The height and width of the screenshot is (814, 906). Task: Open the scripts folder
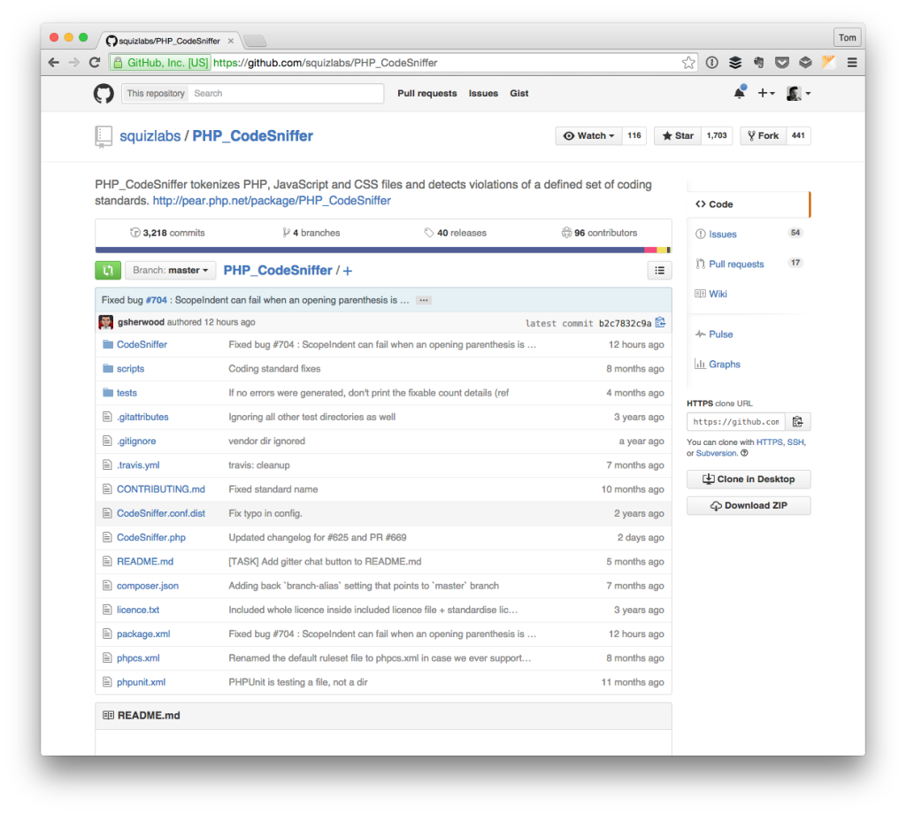[131, 369]
